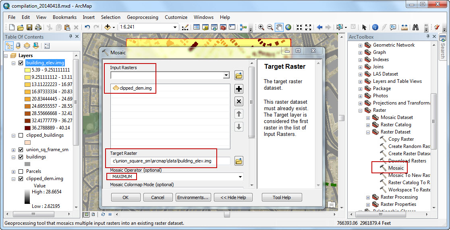This screenshot has width=450, height=230.
Task: Collapse the Raster Dataset toolset
Action: (x=368, y=132)
